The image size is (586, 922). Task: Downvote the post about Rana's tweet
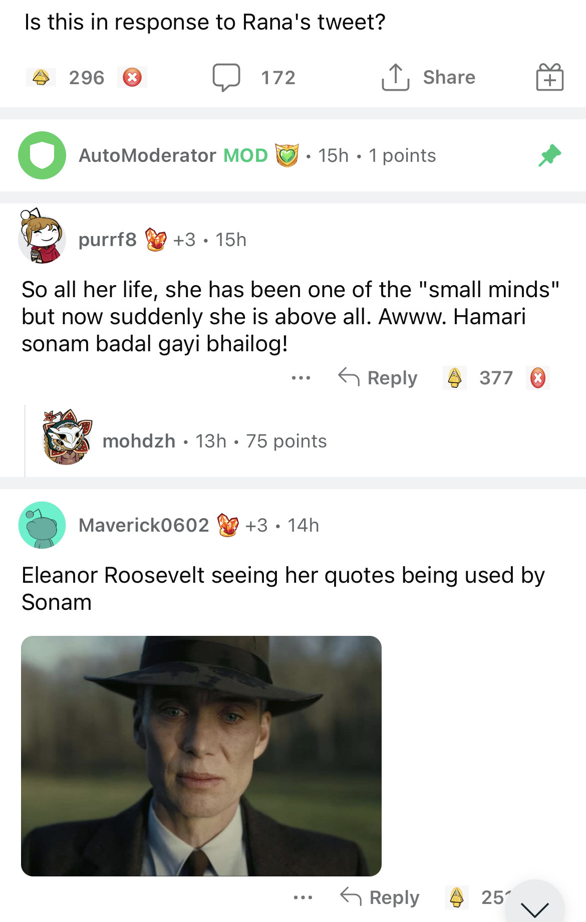(132, 78)
